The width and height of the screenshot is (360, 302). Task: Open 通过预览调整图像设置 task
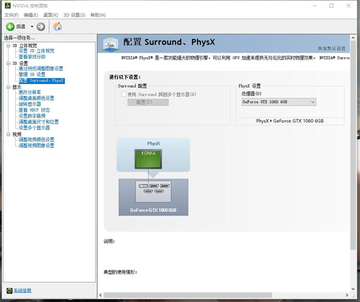click(41, 68)
